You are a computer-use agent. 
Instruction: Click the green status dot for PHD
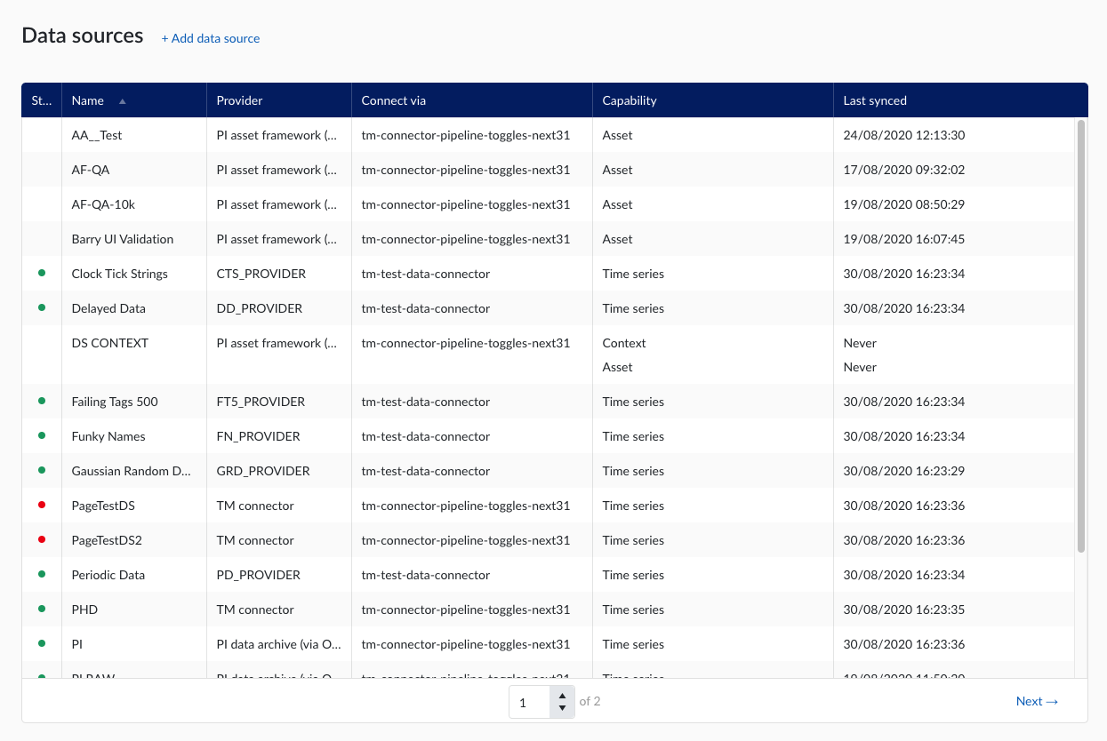(x=42, y=609)
